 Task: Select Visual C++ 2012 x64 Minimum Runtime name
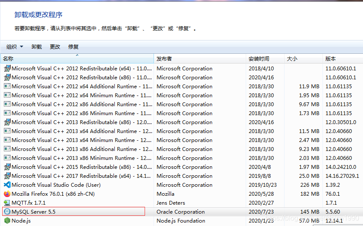click(x=81, y=96)
